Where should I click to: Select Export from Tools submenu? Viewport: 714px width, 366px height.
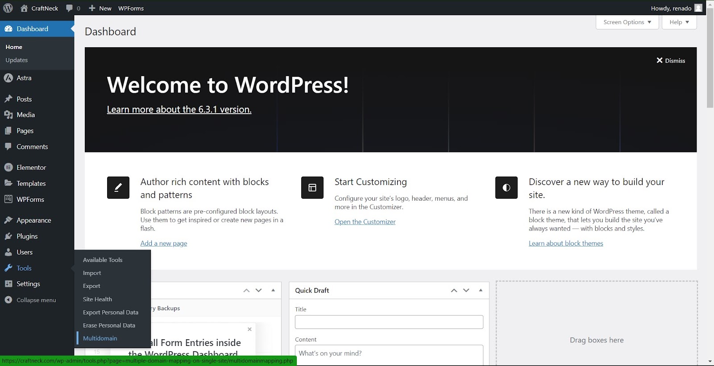(91, 286)
